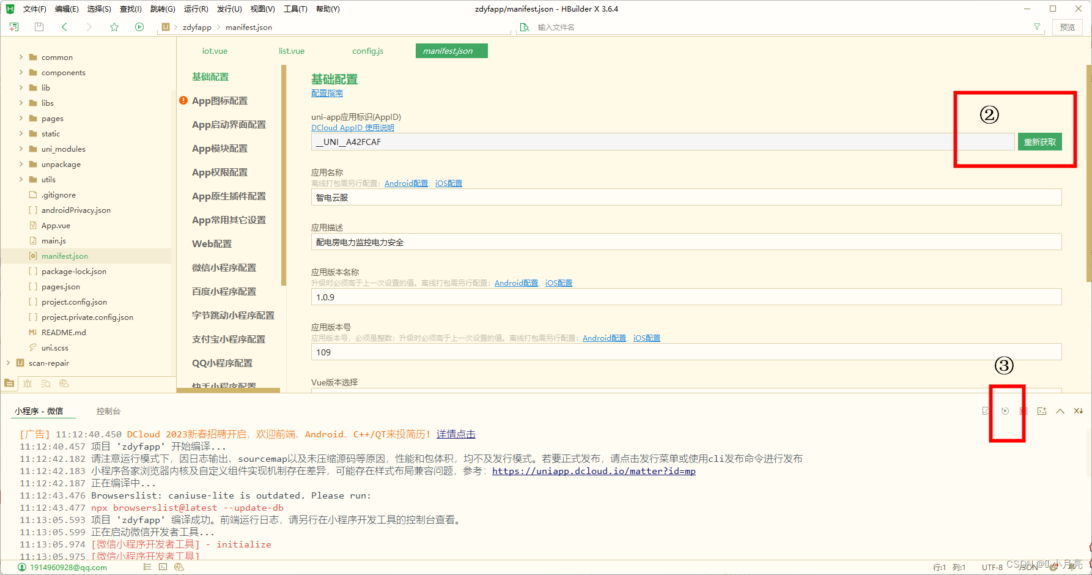Click the clear console X-arrow icon
This screenshot has width=1092, height=575.
(x=1079, y=411)
